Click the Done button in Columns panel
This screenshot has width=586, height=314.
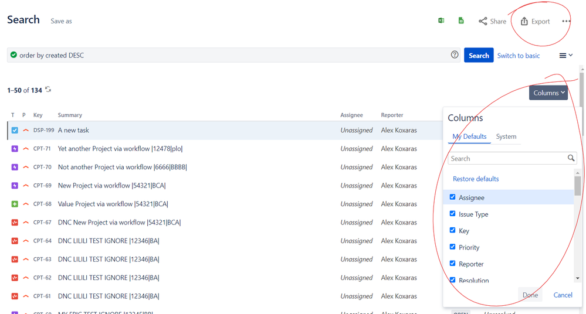point(530,295)
